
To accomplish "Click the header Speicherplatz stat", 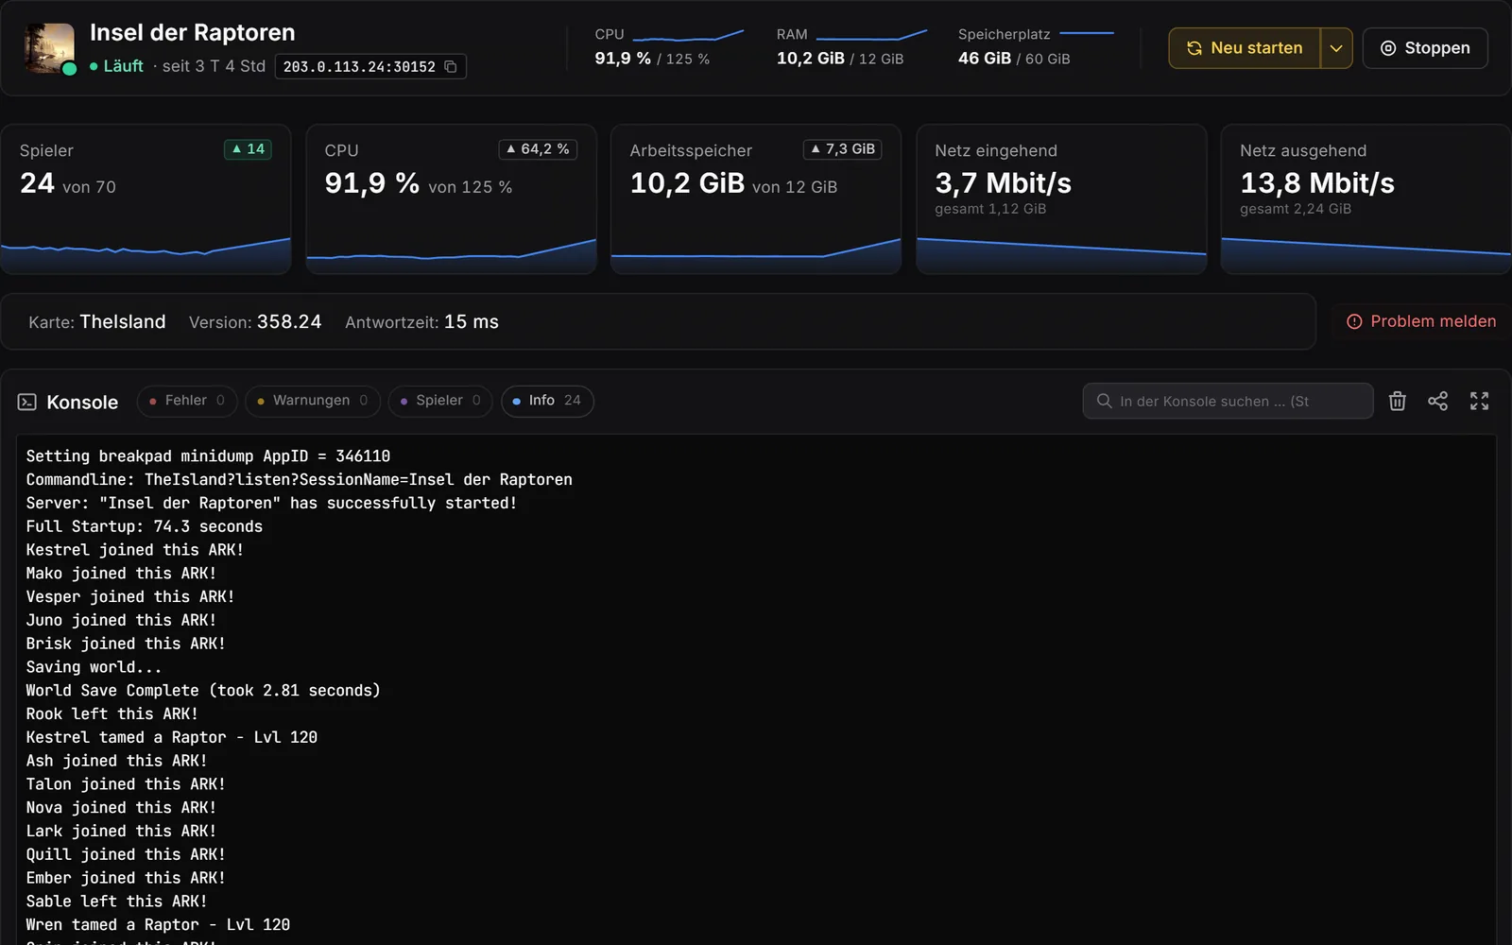I will pyautogui.click(x=1036, y=46).
